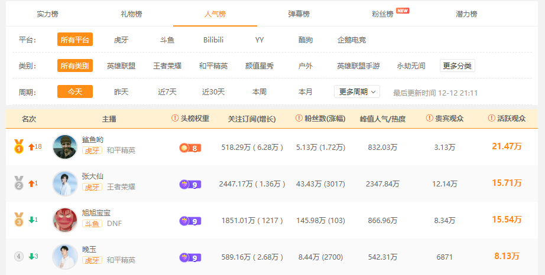The image size is (545, 275).
Task: Open the avatar of streamer 旭旭宝宝
Action: pyautogui.click(x=65, y=220)
